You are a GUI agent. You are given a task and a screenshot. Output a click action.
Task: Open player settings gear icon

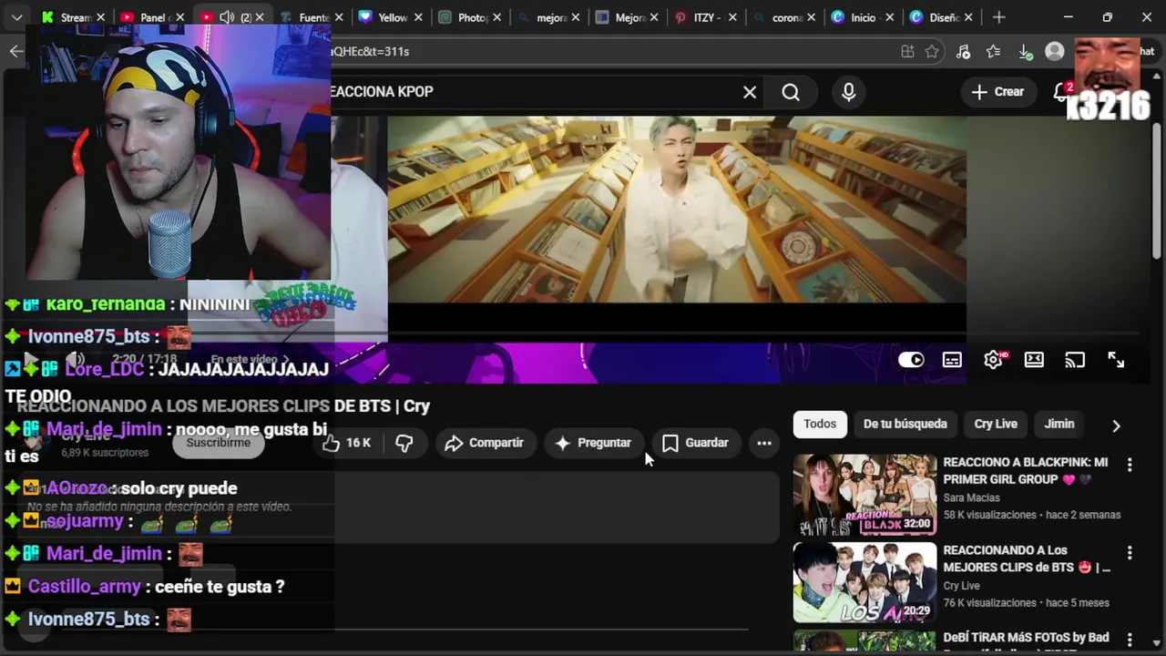point(993,360)
